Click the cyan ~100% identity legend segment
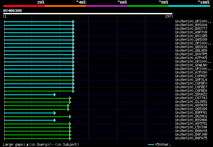This screenshot has width=213, height=147. pos(189,6)
